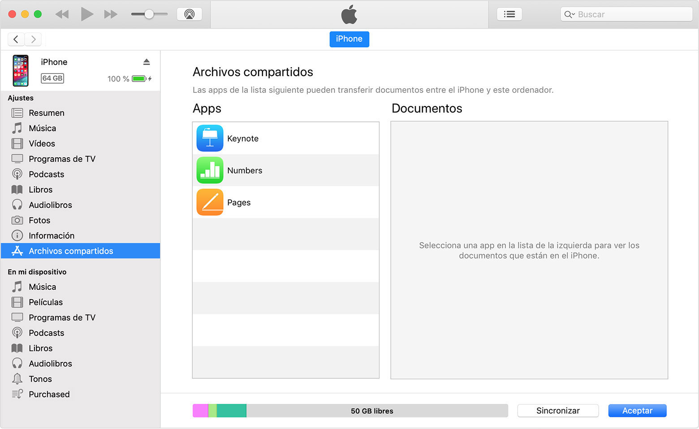Open Audiolibros under En mi dispositivo
The height and width of the screenshot is (429, 699).
click(x=81, y=364)
